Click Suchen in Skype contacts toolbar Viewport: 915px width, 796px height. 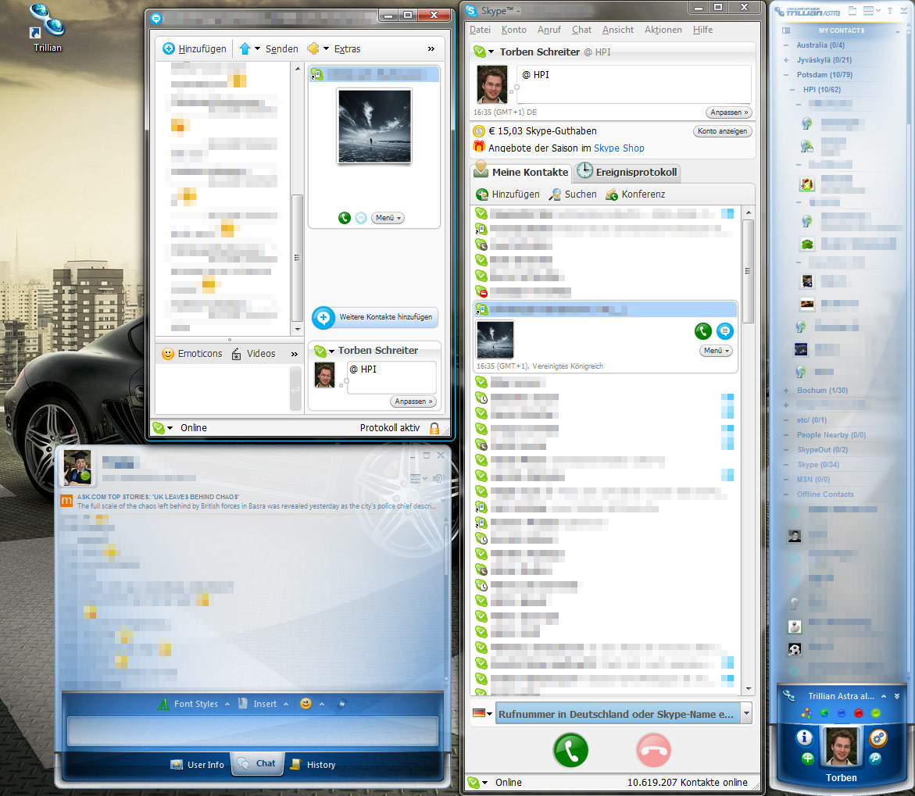point(573,195)
